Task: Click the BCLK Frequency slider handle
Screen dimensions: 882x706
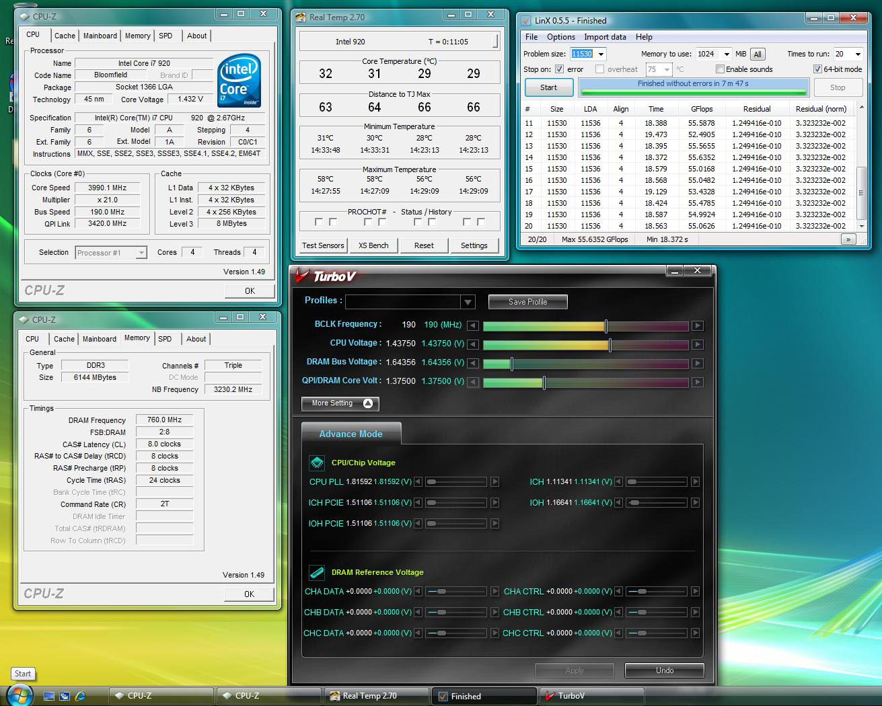Action: pyautogui.click(x=606, y=325)
